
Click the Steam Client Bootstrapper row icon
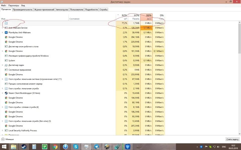pyautogui.click(x=6, y=93)
